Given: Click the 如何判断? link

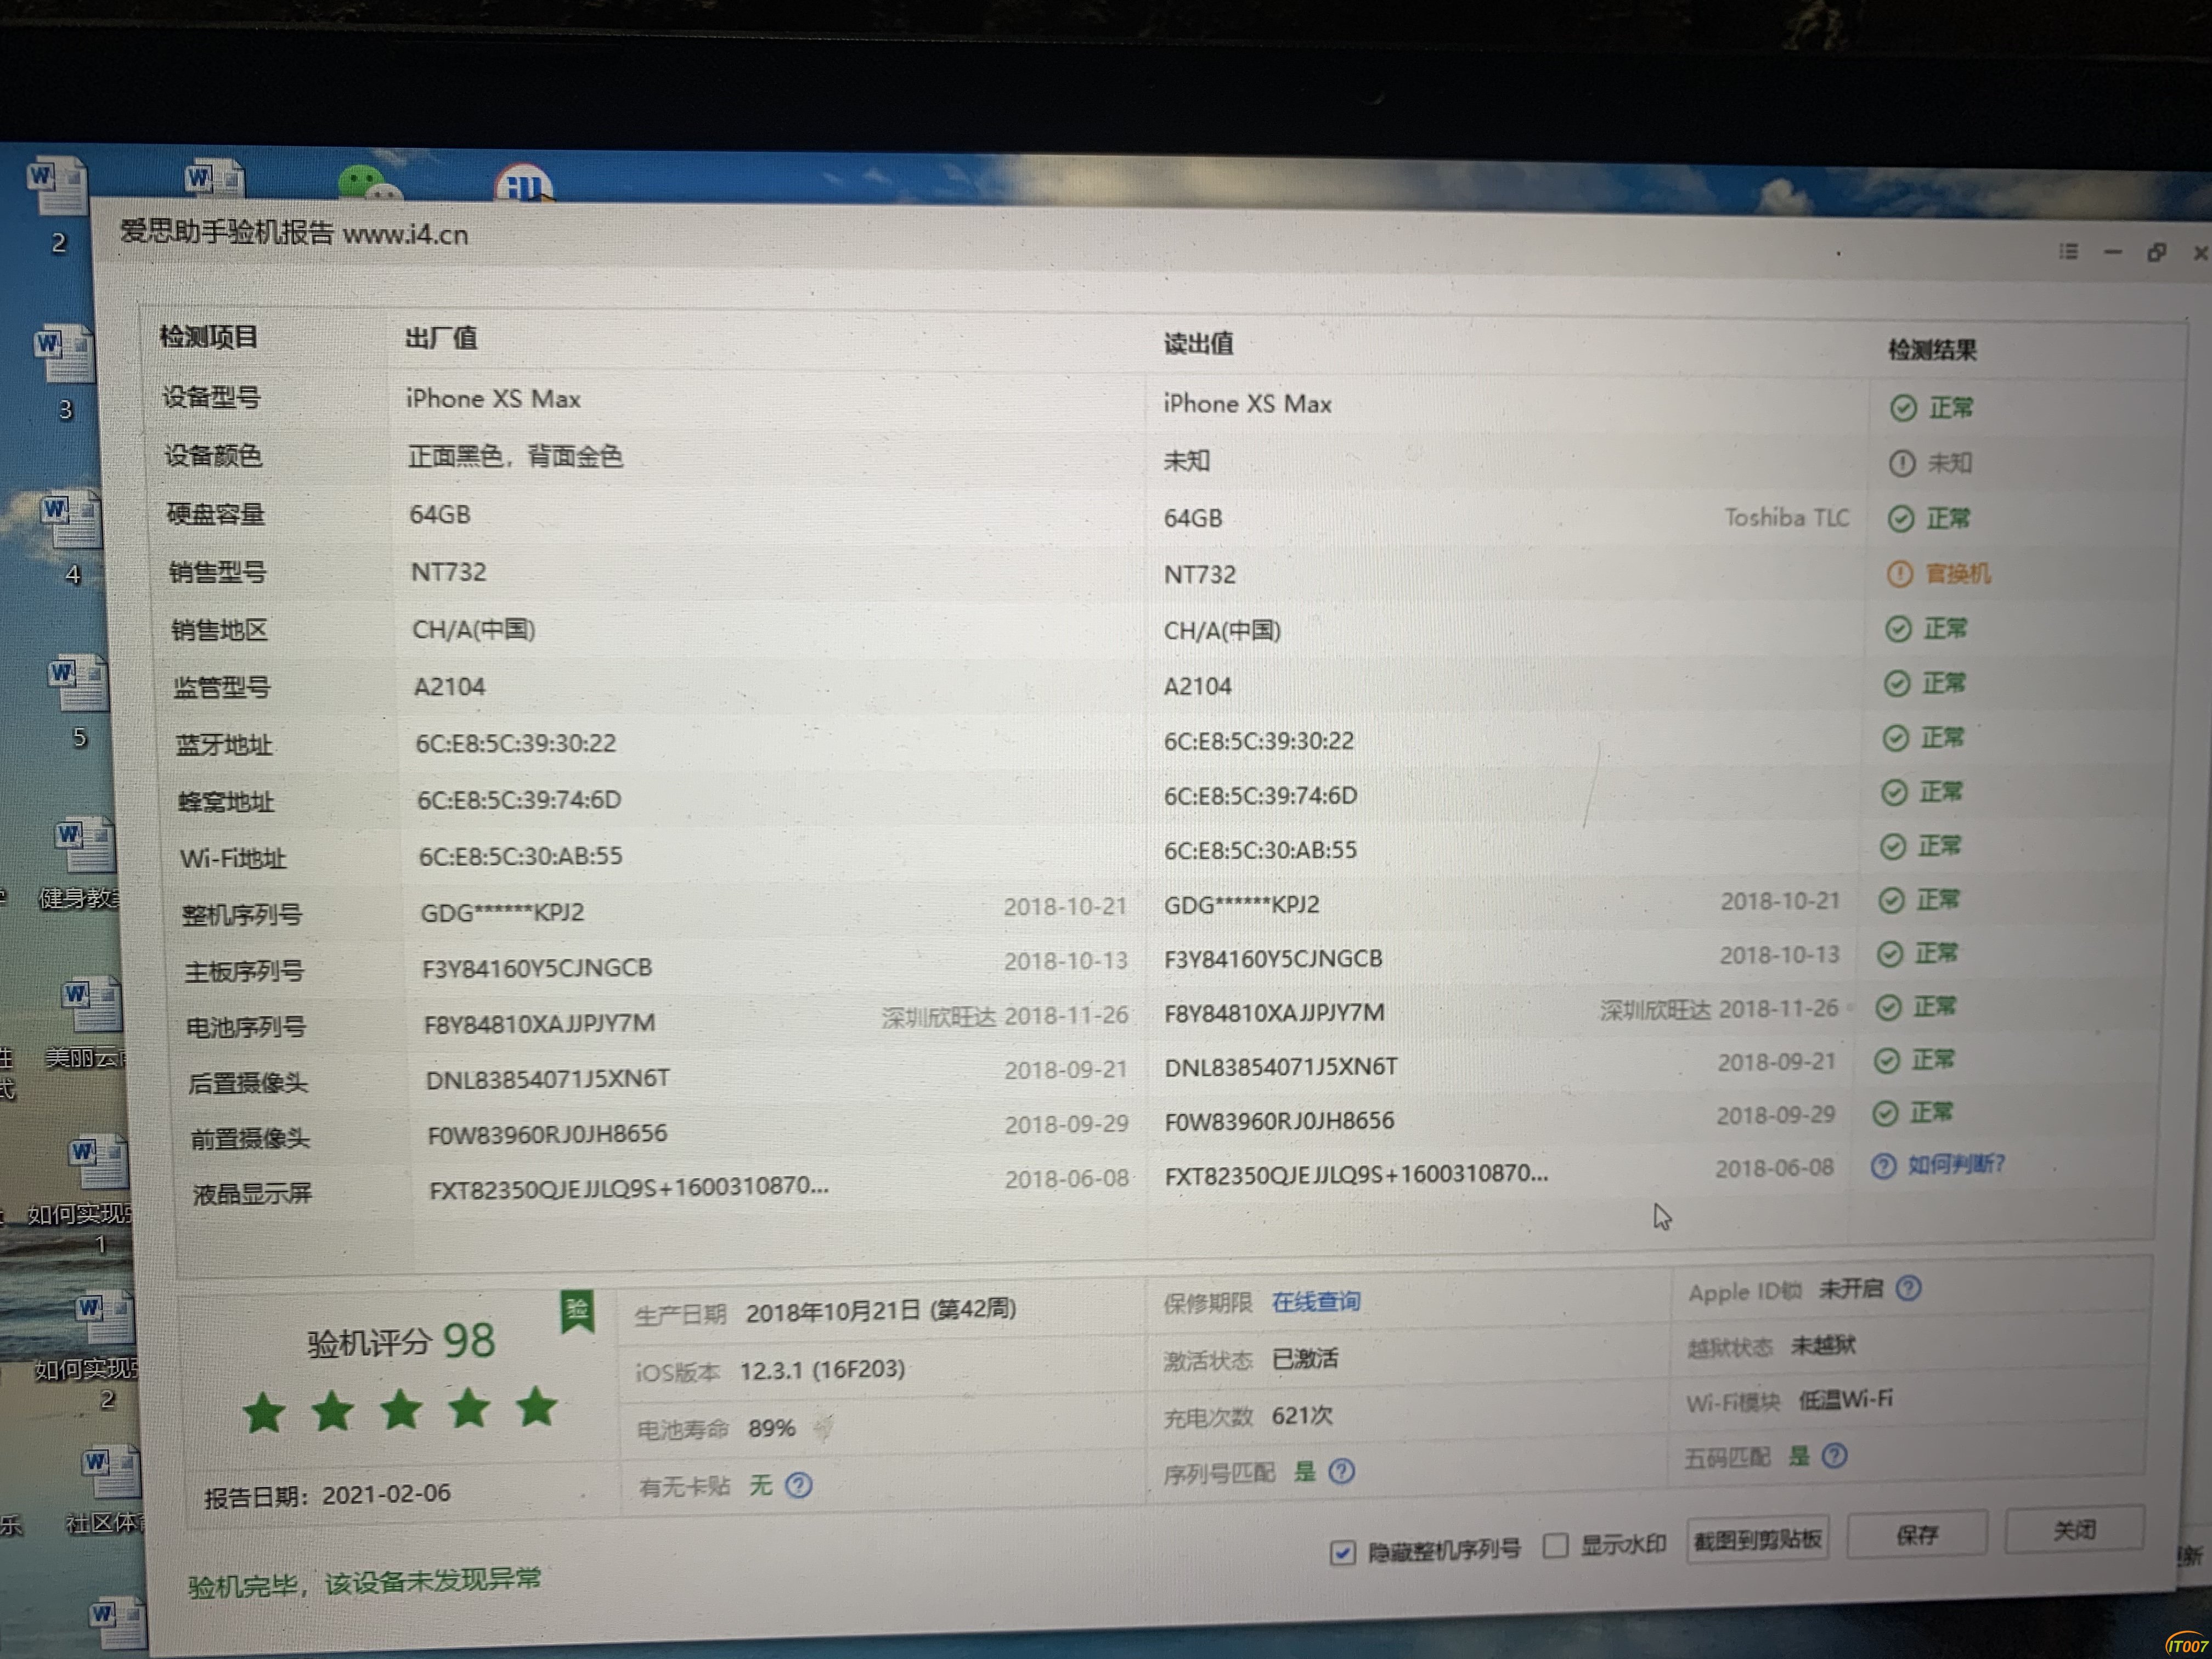Looking at the screenshot, I should coord(1956,1164).
